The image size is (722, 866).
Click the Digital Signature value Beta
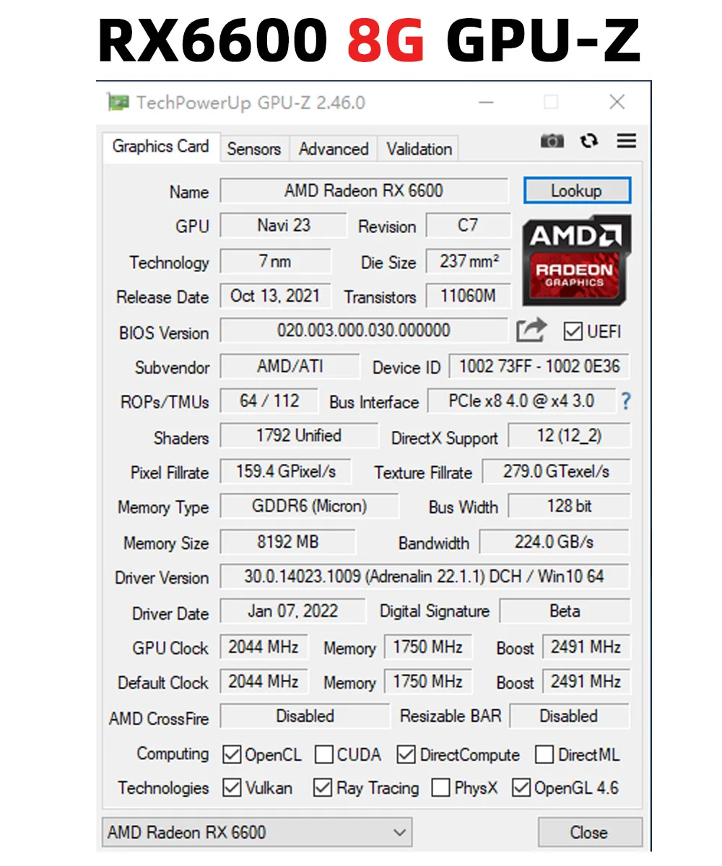click(x=565, y=611)
